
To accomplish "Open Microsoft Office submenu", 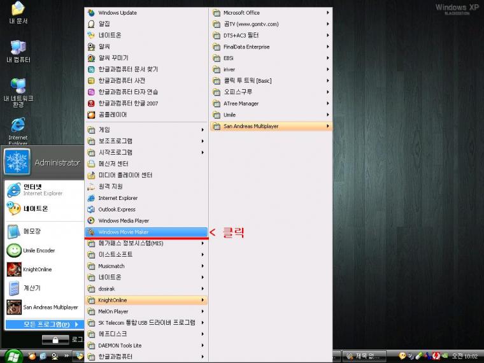I will (271, 13).
